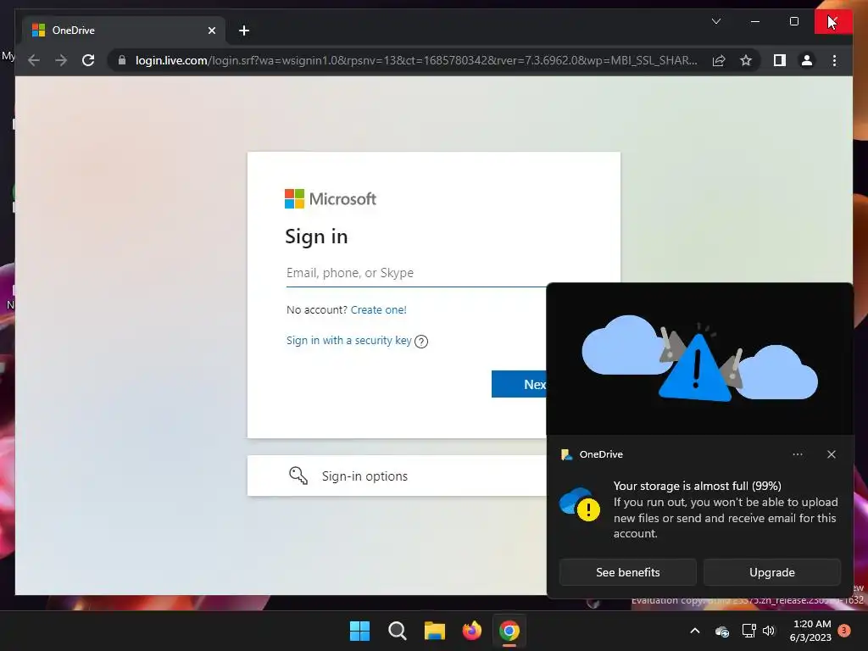868x651 pixels.
Task: Click OneDrive cloud warning icon in notification
Action: click(x=580, y=504)
